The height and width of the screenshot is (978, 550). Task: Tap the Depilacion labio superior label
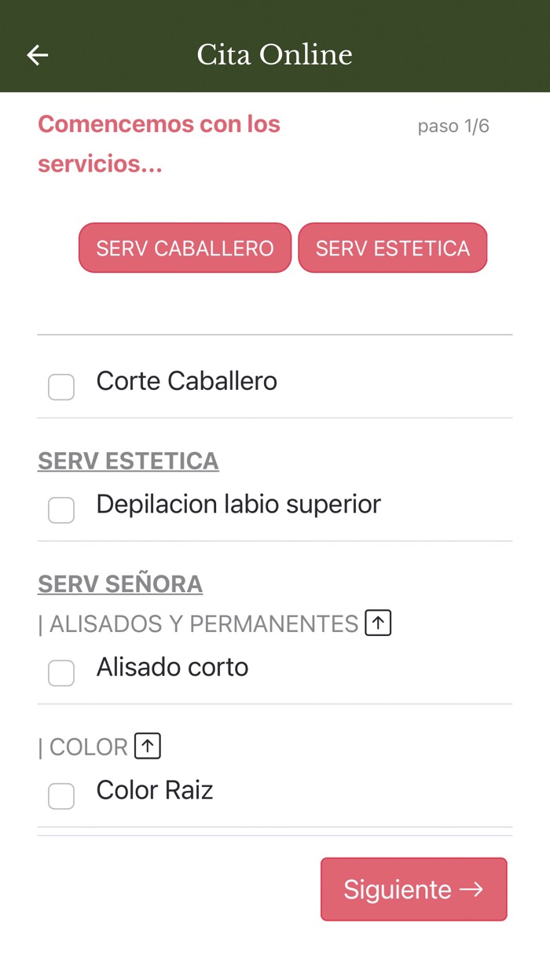238,504
